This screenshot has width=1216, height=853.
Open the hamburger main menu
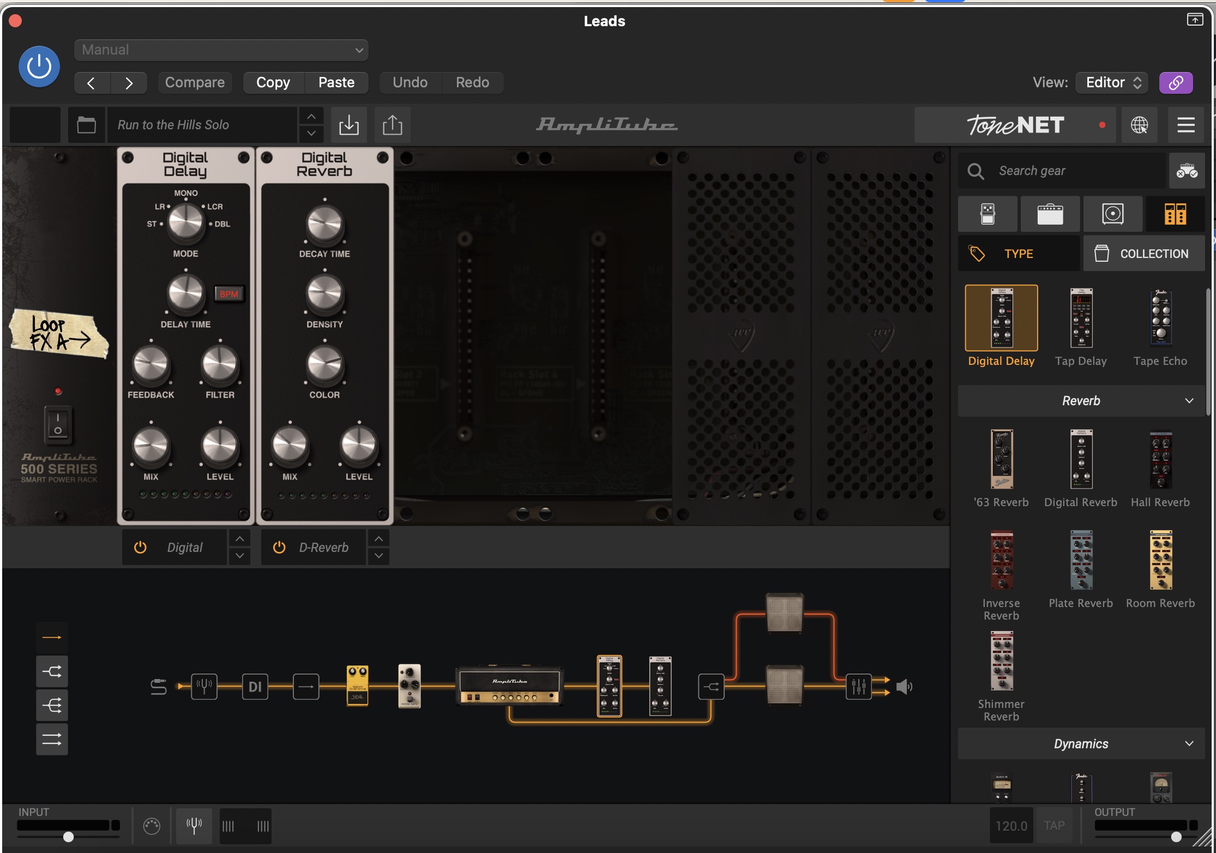point(1186,125)
